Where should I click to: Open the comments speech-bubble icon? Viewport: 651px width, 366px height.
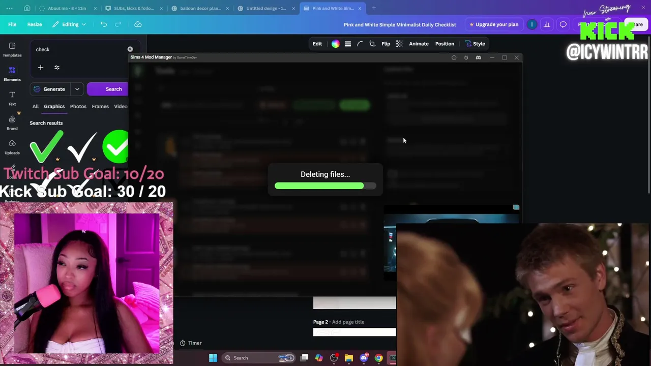563,24
